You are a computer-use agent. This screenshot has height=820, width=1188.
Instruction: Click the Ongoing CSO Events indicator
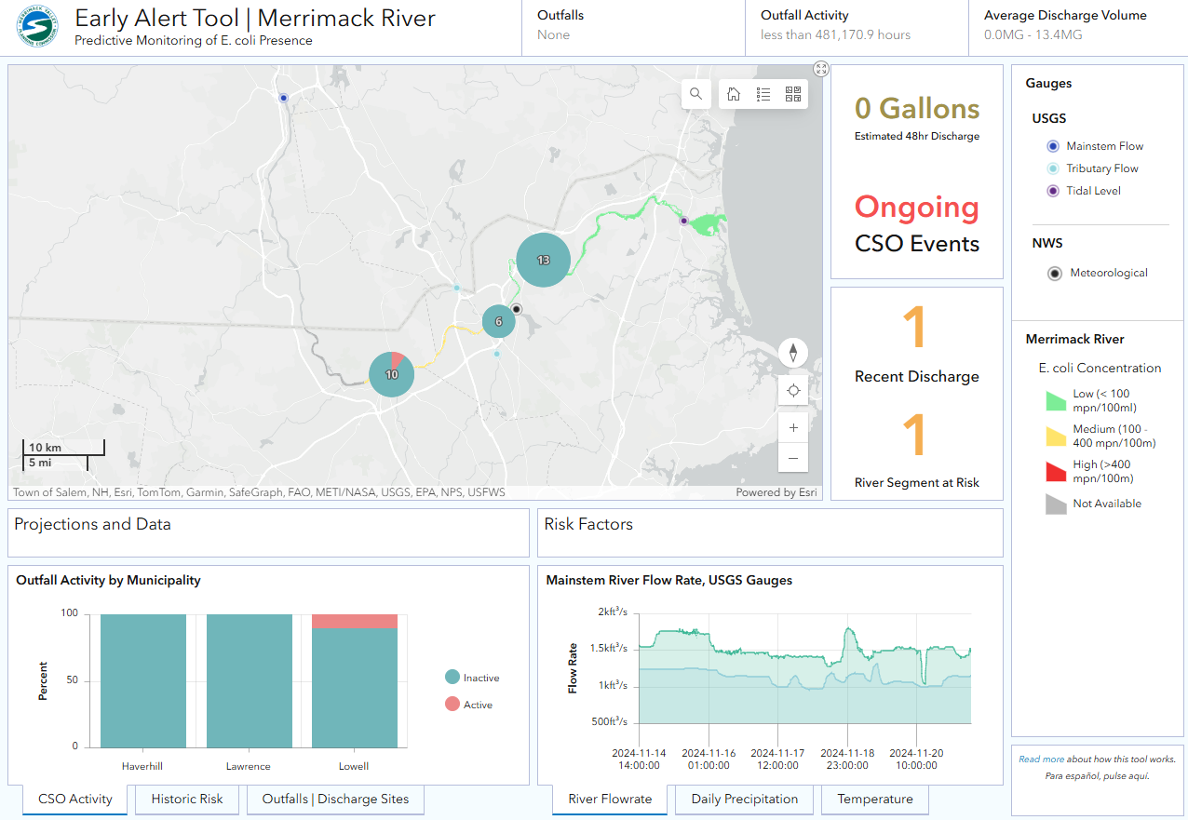coord(917,223)
